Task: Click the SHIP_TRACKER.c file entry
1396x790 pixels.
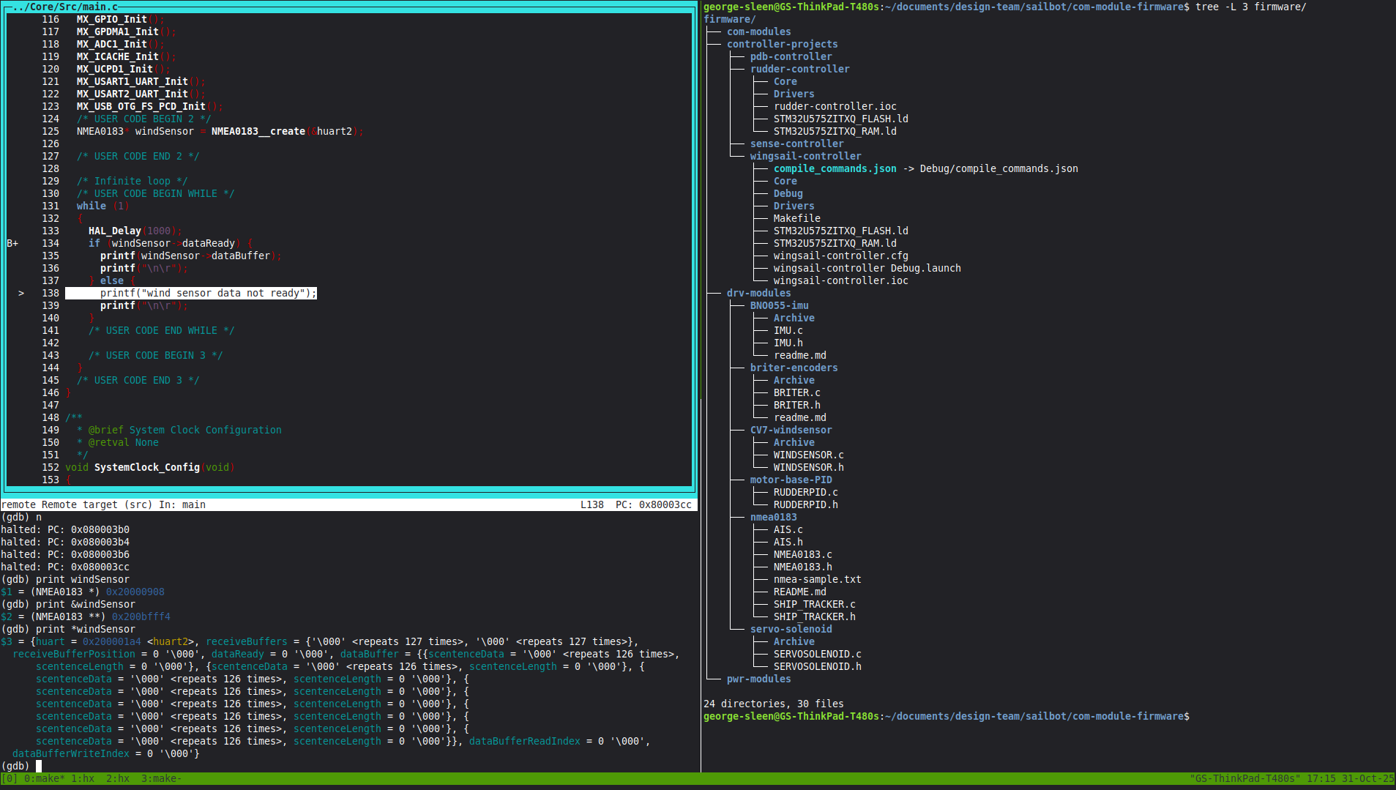Action: pyautogui.click(x=815, y=604)
